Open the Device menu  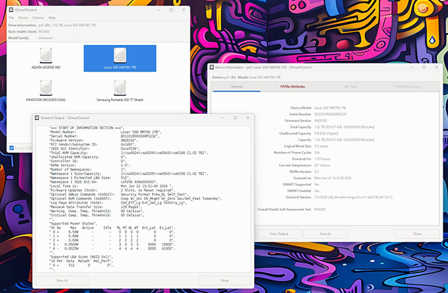point(23,17)
